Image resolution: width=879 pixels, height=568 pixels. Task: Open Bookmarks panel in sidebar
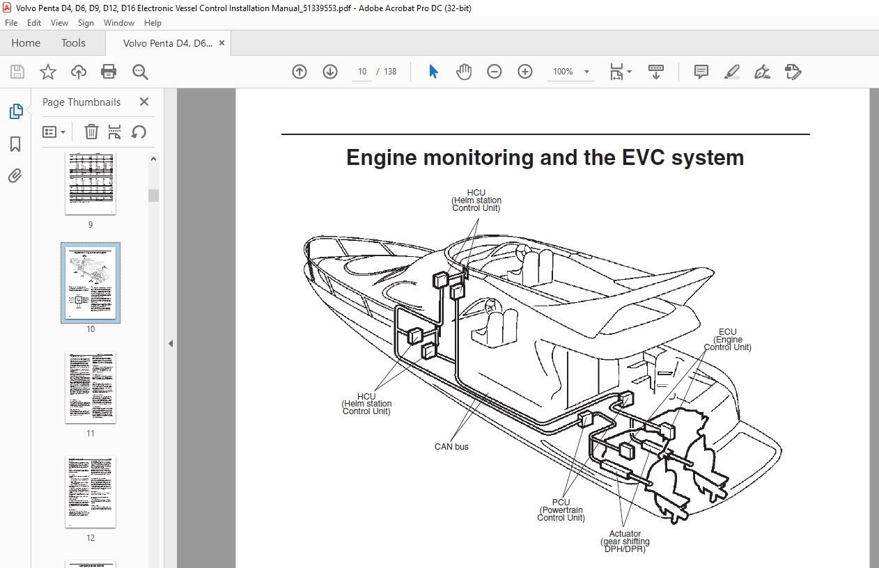(x=15, y=144)
